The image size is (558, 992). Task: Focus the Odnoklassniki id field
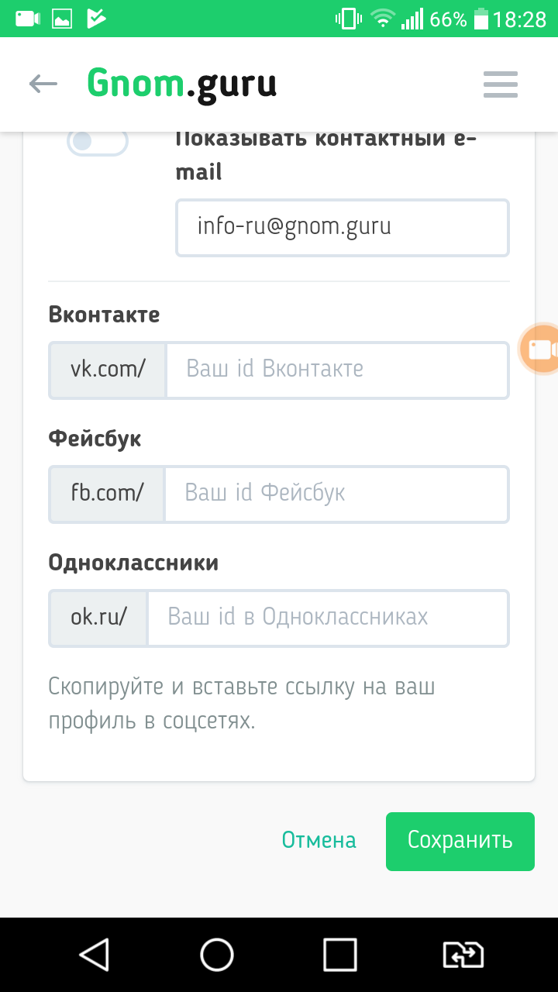click(x=327, y=617)
